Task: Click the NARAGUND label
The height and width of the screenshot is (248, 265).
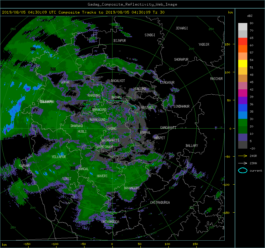Action: click(100, 110)
